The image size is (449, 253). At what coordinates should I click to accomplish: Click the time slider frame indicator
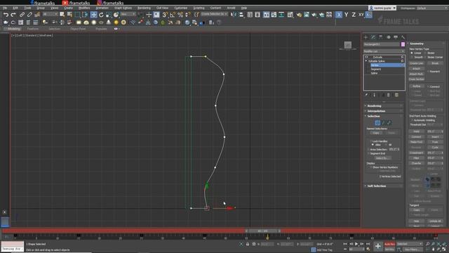coord(262,231)
